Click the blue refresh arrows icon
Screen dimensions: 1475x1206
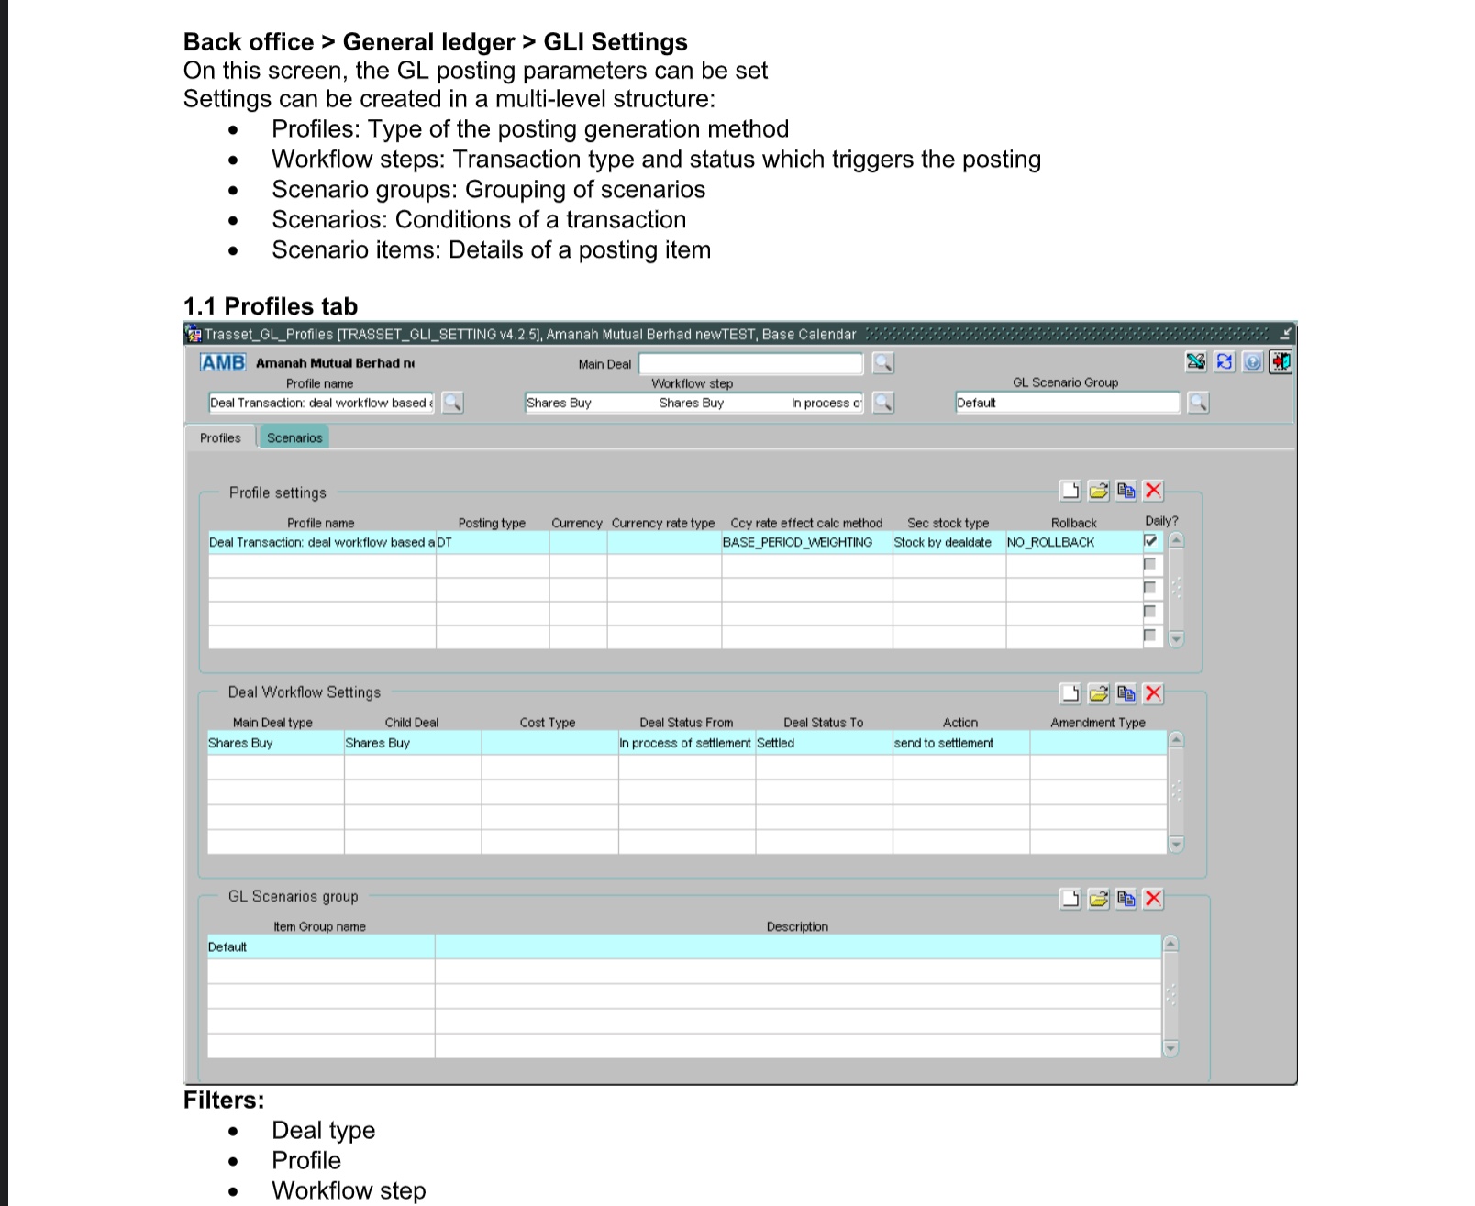[1225, 362]
